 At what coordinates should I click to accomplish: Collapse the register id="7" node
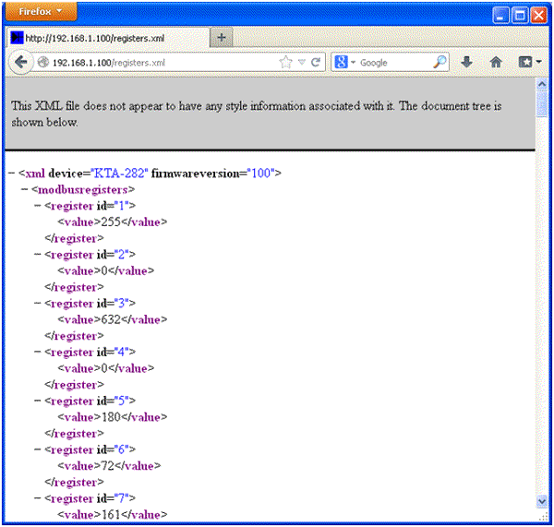point(38,498)
